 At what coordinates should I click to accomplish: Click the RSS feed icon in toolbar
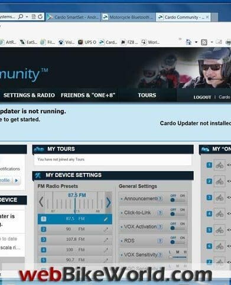(x=204, y=42)
